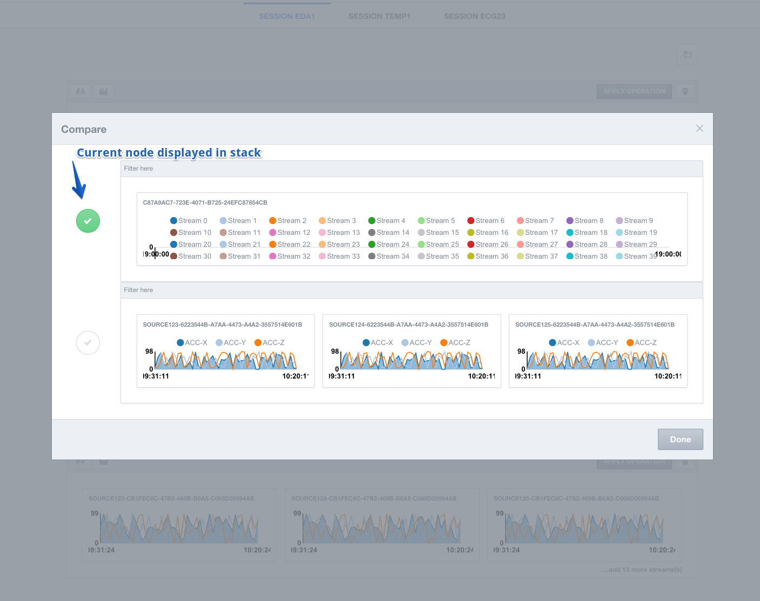
Task: Switch to SESSION EDA1 tab
Action: click(287, 16)
